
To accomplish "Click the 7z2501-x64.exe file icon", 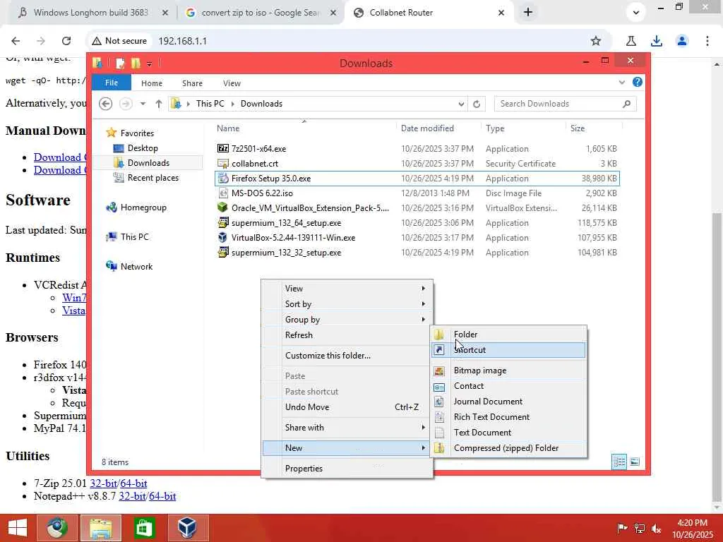I will coord(222,148).
